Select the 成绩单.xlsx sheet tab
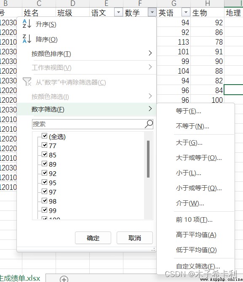 coord(20,278)
